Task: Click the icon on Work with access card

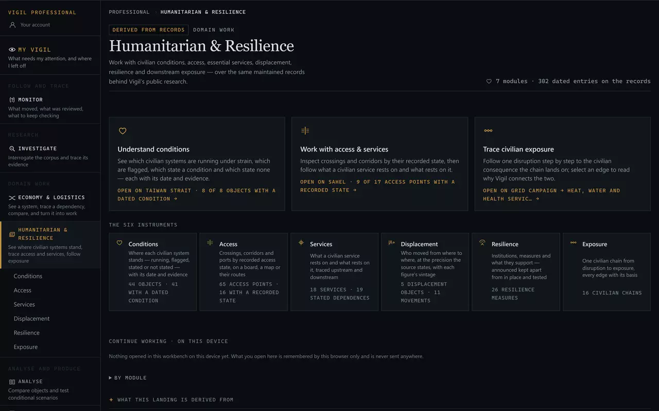Action: tap(305, 131)
